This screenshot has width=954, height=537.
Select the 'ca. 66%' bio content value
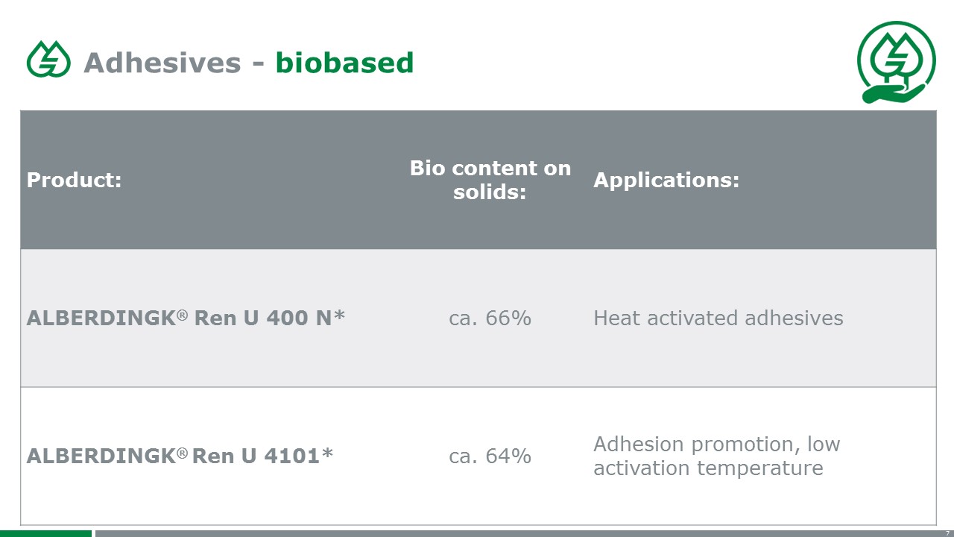(490, 318)
